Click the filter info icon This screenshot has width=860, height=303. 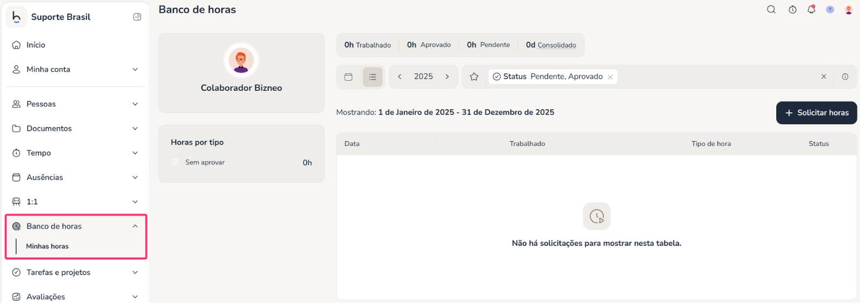(845, 77)
